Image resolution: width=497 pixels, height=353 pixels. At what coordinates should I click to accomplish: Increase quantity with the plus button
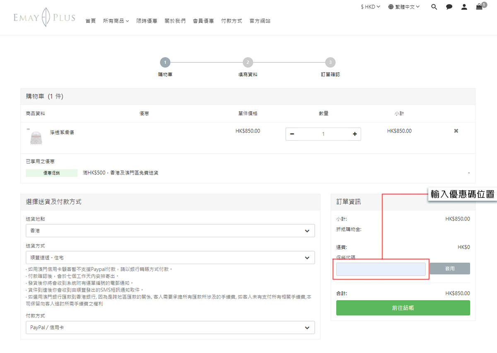point(355,134)
